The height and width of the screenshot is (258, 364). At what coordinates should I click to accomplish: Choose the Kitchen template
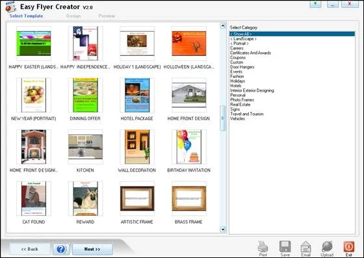85,147
